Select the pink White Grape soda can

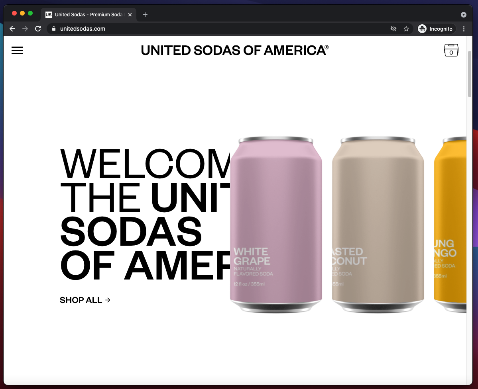tap(276, 225)
